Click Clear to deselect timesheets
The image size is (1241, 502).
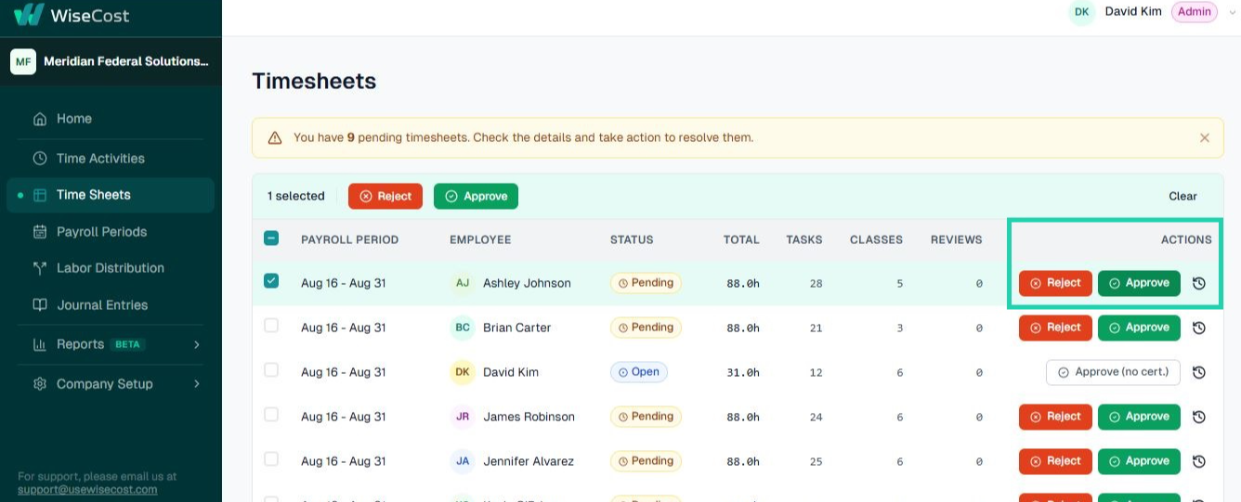click(1182, 196)
